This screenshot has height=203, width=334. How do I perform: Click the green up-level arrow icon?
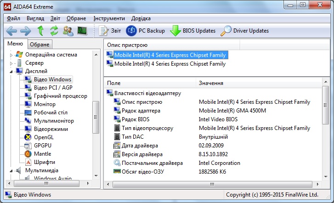(x=40, y=31)
